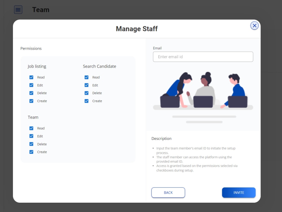Screen dimensions: 282x212
Task: Close the Manage Staff dialog
Action: [x=254, y=26]
